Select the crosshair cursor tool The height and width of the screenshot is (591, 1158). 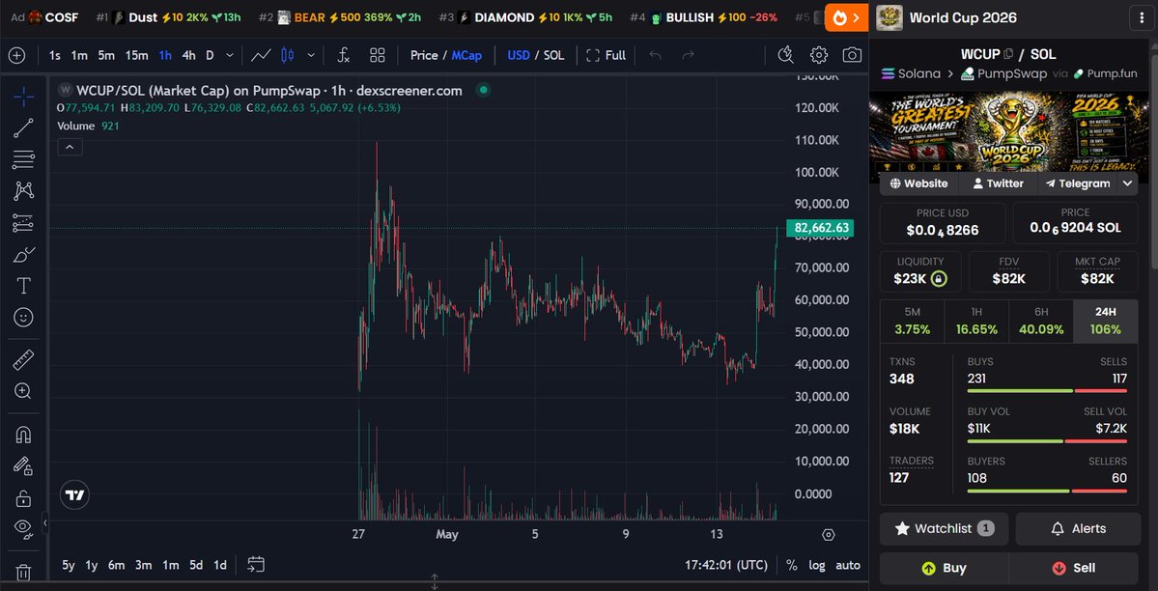point(23,96)
